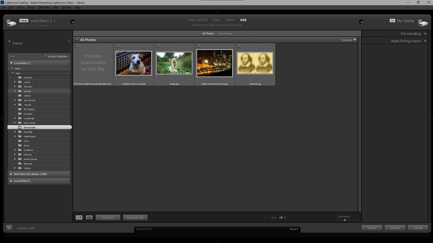Open the Import Preset None dropdown

[293, 229]
